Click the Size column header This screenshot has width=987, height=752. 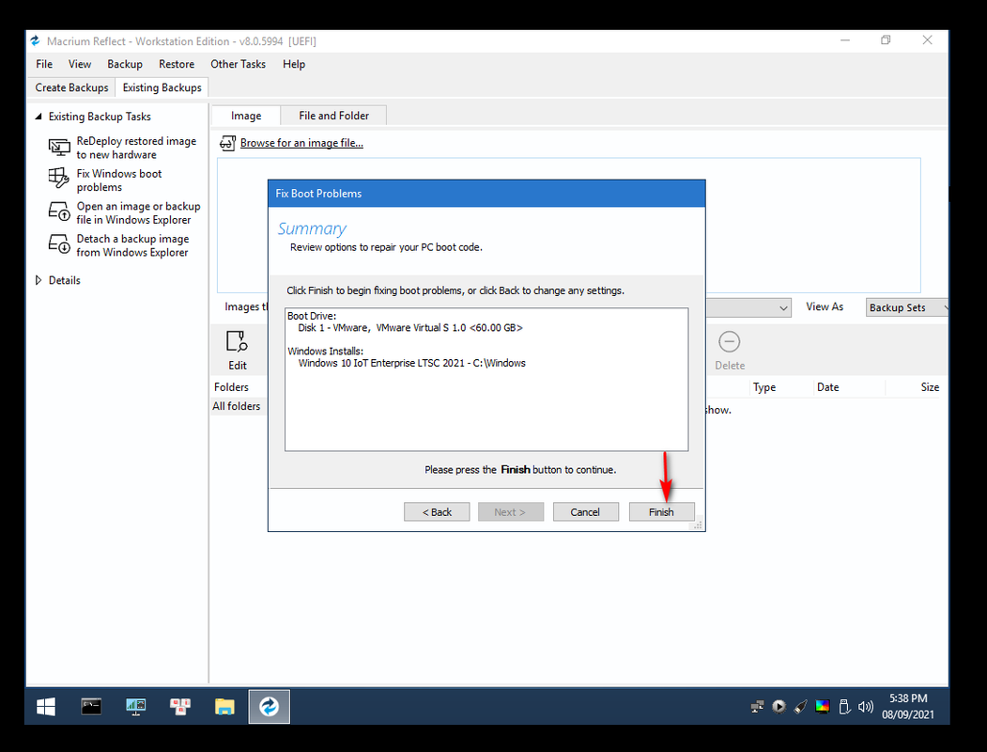pyautogui.click(x=930, y=387)
